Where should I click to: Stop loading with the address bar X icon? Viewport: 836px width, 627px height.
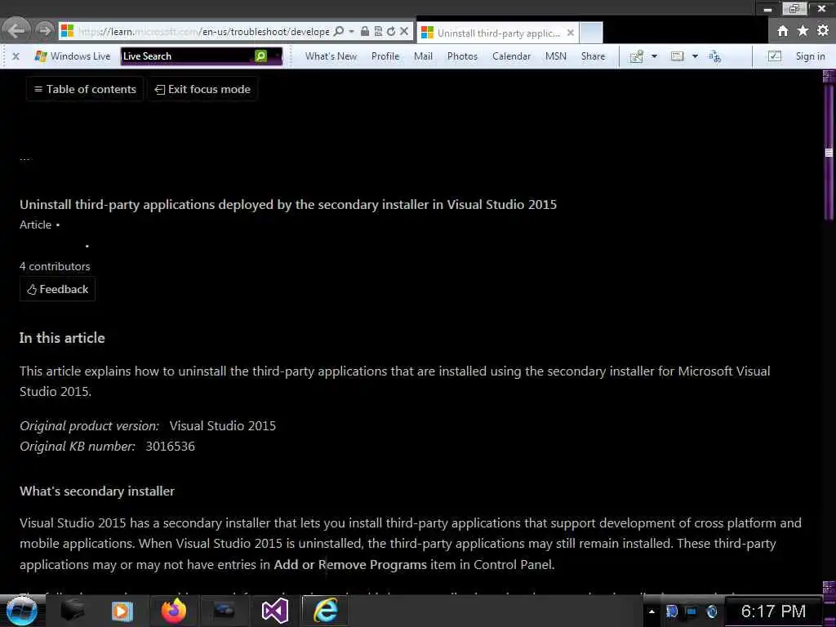(404, 32)
